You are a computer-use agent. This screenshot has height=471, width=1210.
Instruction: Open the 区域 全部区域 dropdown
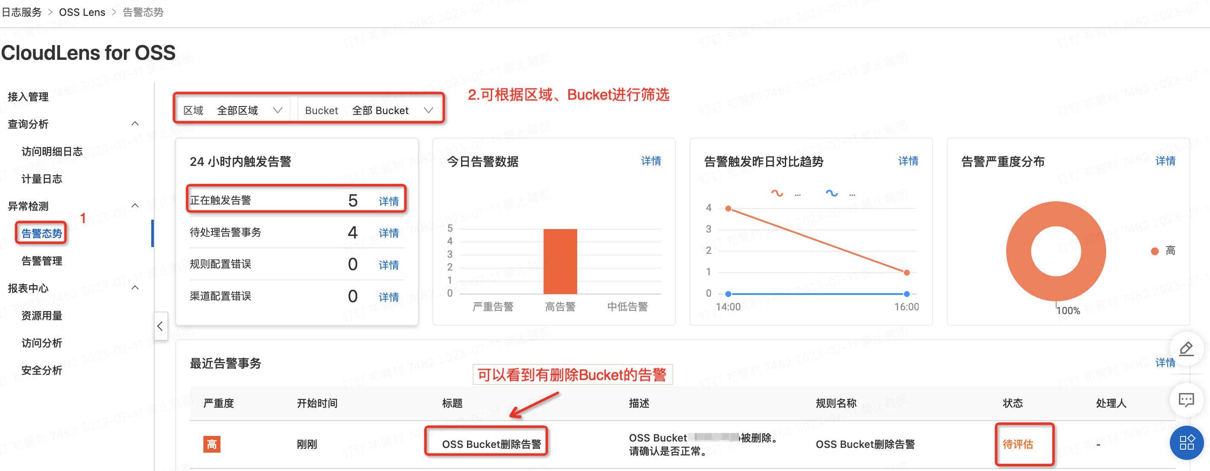[232, 110]
